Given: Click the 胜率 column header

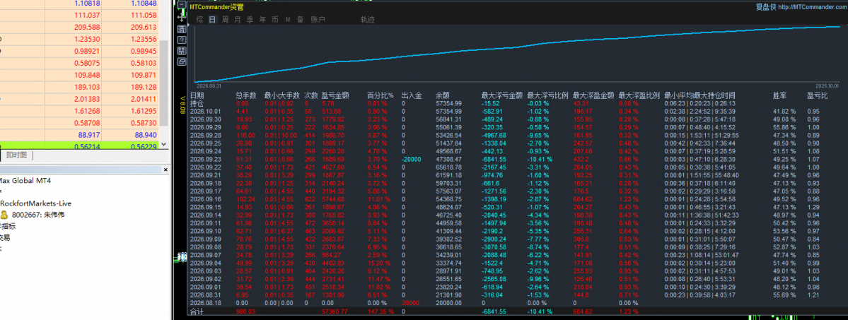Looking at the screenshot, I should tap(780, 95).
